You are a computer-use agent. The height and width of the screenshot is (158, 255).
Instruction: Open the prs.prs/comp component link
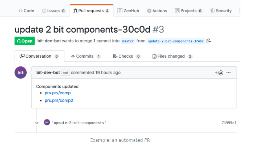[x=58, y=93]
